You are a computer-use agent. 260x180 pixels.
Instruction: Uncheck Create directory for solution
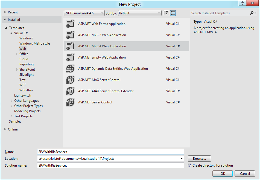(190, 165)
